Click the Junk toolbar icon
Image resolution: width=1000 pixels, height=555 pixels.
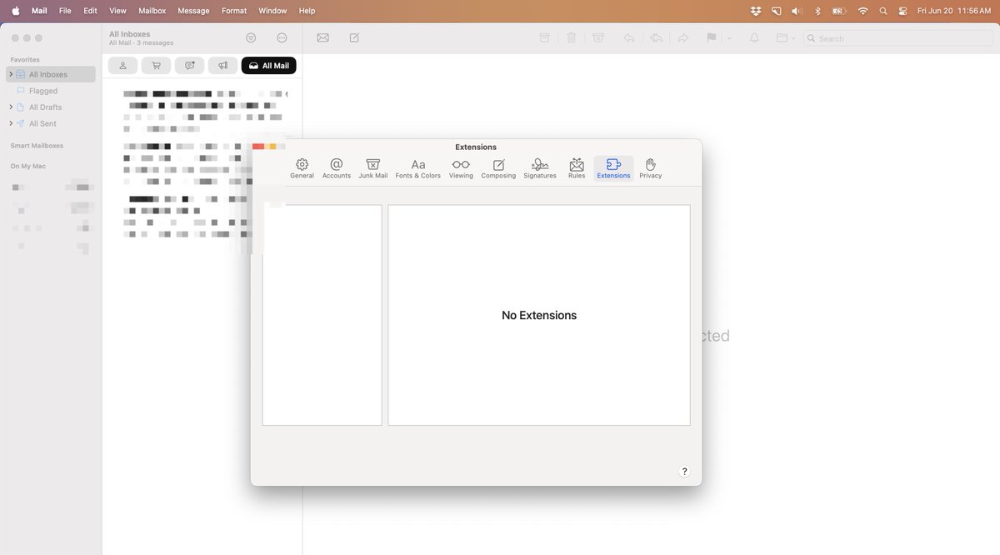(598, 38)
